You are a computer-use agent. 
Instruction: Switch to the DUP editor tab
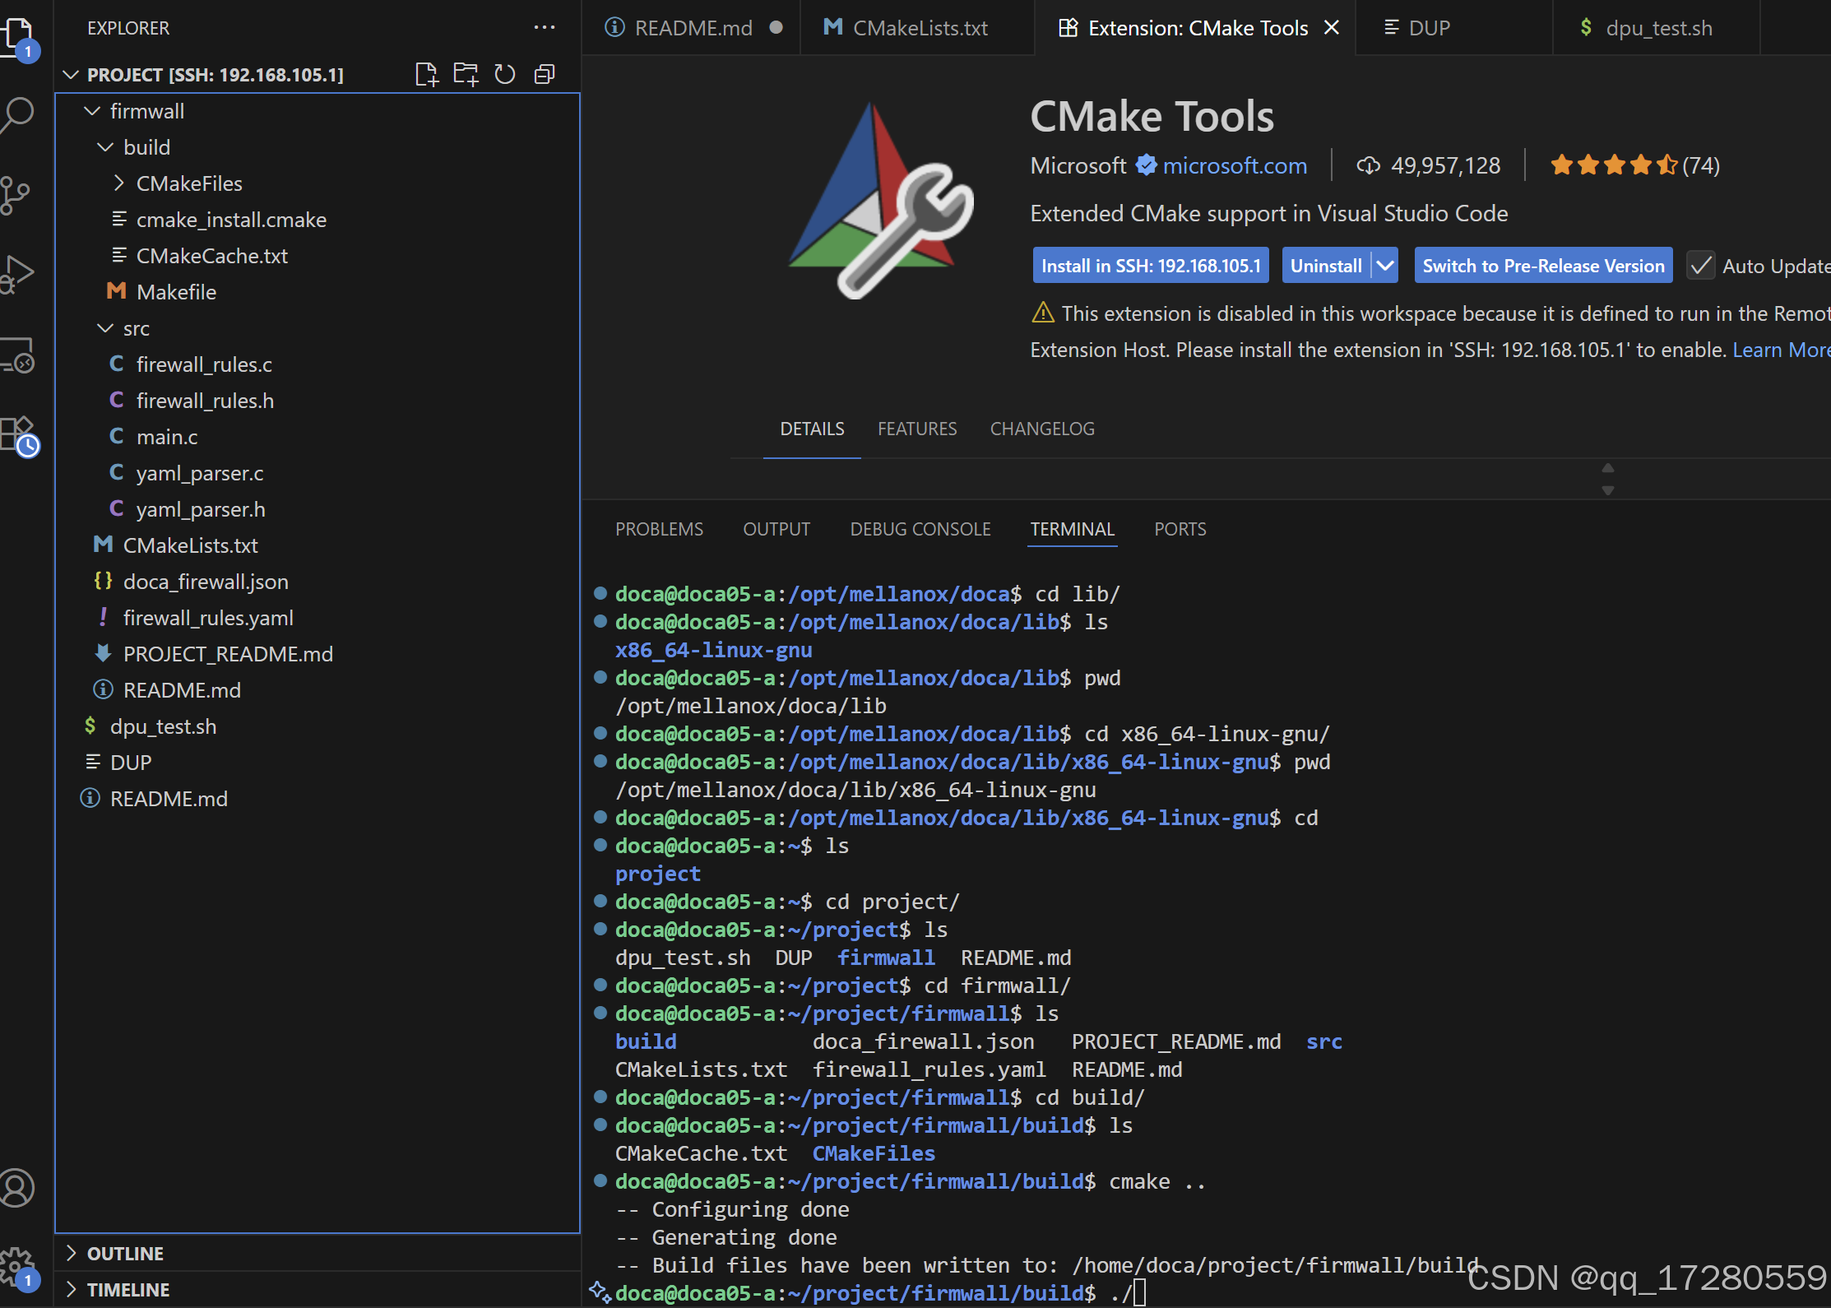1454,28
